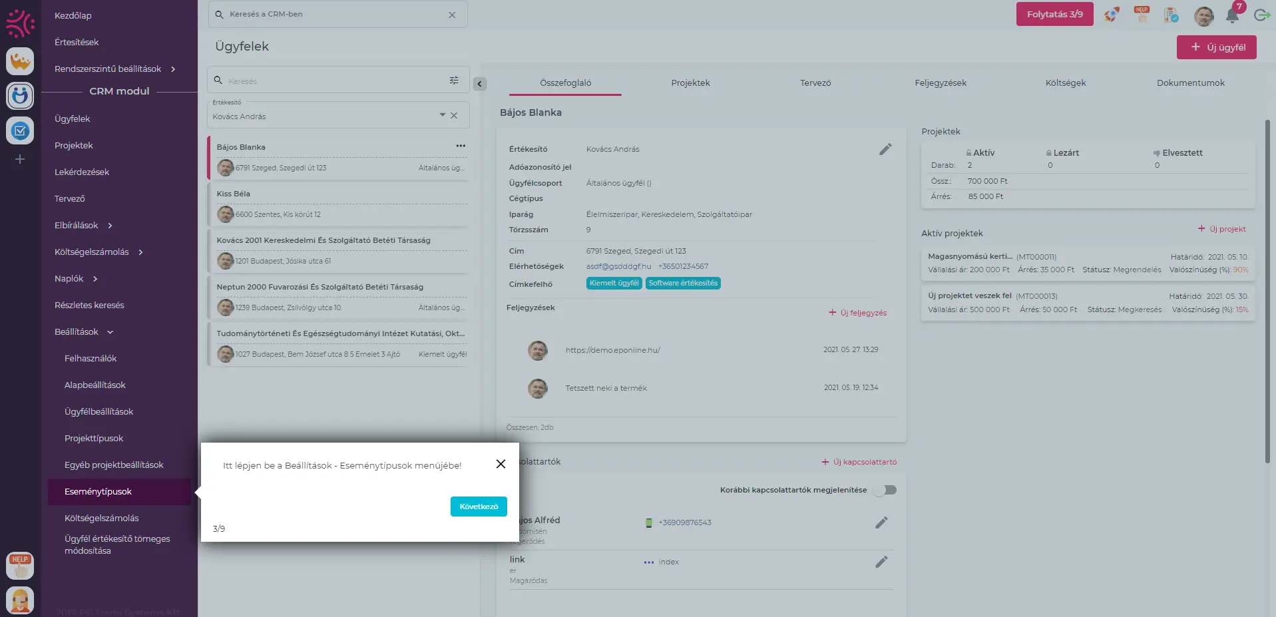Open the notifications bell icon
Screen dimensions: 1276x617
[x=1232, y=15]
